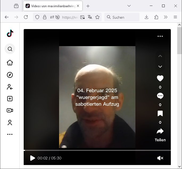Open the Following users icon

coord(10,87)
